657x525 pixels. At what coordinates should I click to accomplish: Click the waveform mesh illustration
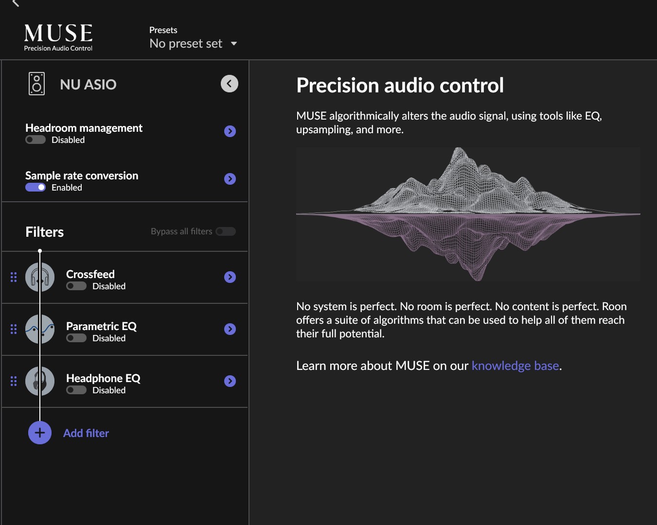coord(468,214)
